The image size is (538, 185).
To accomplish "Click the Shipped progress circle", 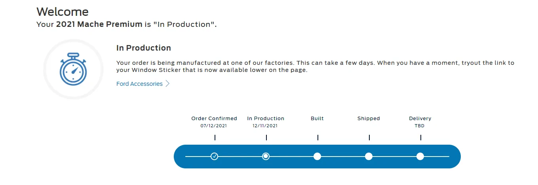I will pos(369,156).
